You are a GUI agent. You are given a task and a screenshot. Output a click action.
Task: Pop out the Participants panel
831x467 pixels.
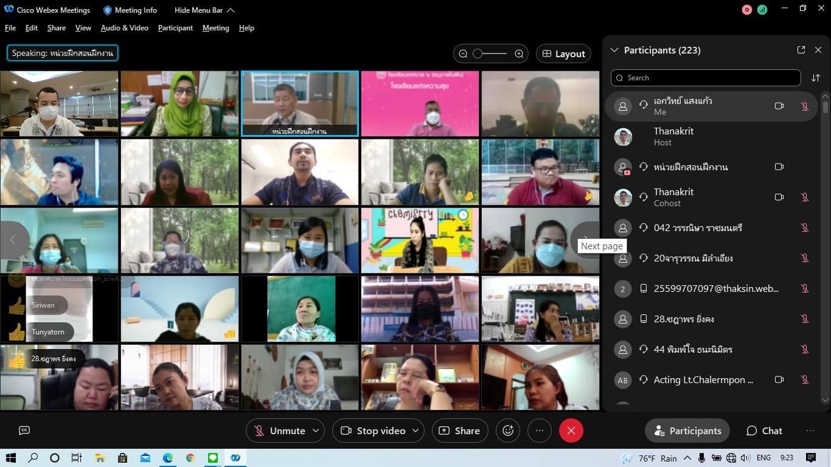(801, 50)
